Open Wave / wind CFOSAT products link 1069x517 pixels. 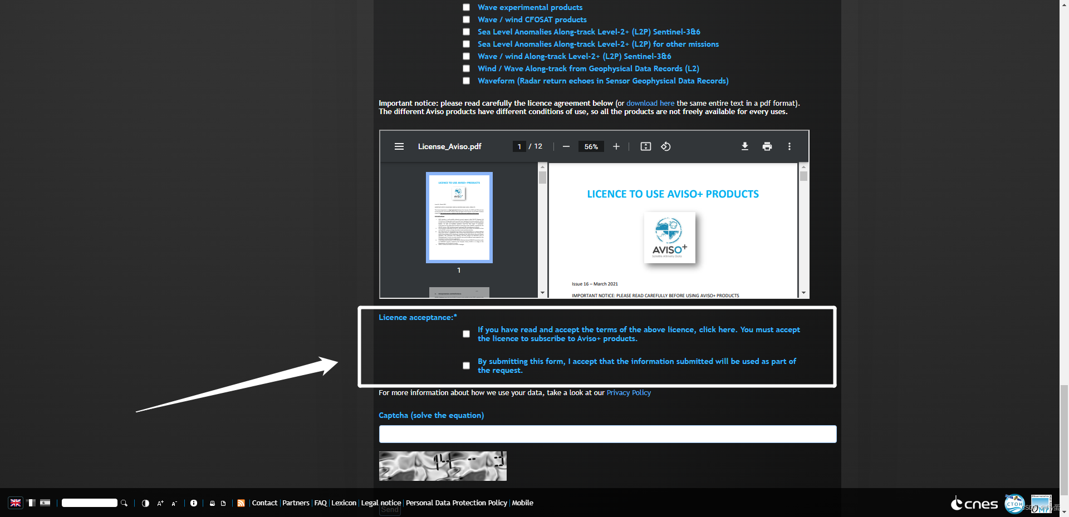(x=532, y=19)
